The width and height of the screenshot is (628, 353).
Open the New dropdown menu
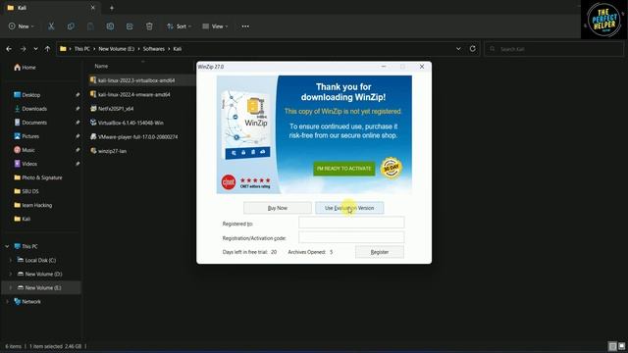click(22, 26)
